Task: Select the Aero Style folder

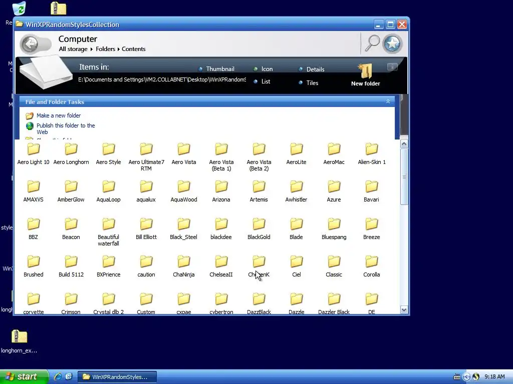Action: pos(108,153)
